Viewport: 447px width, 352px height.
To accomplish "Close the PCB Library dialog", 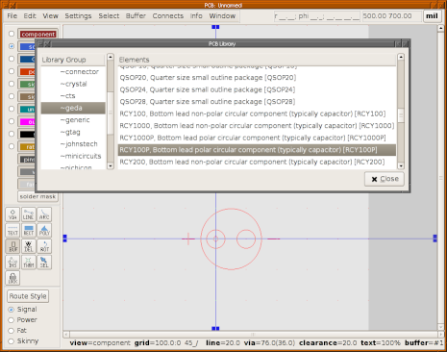I will tap(385, 179).
